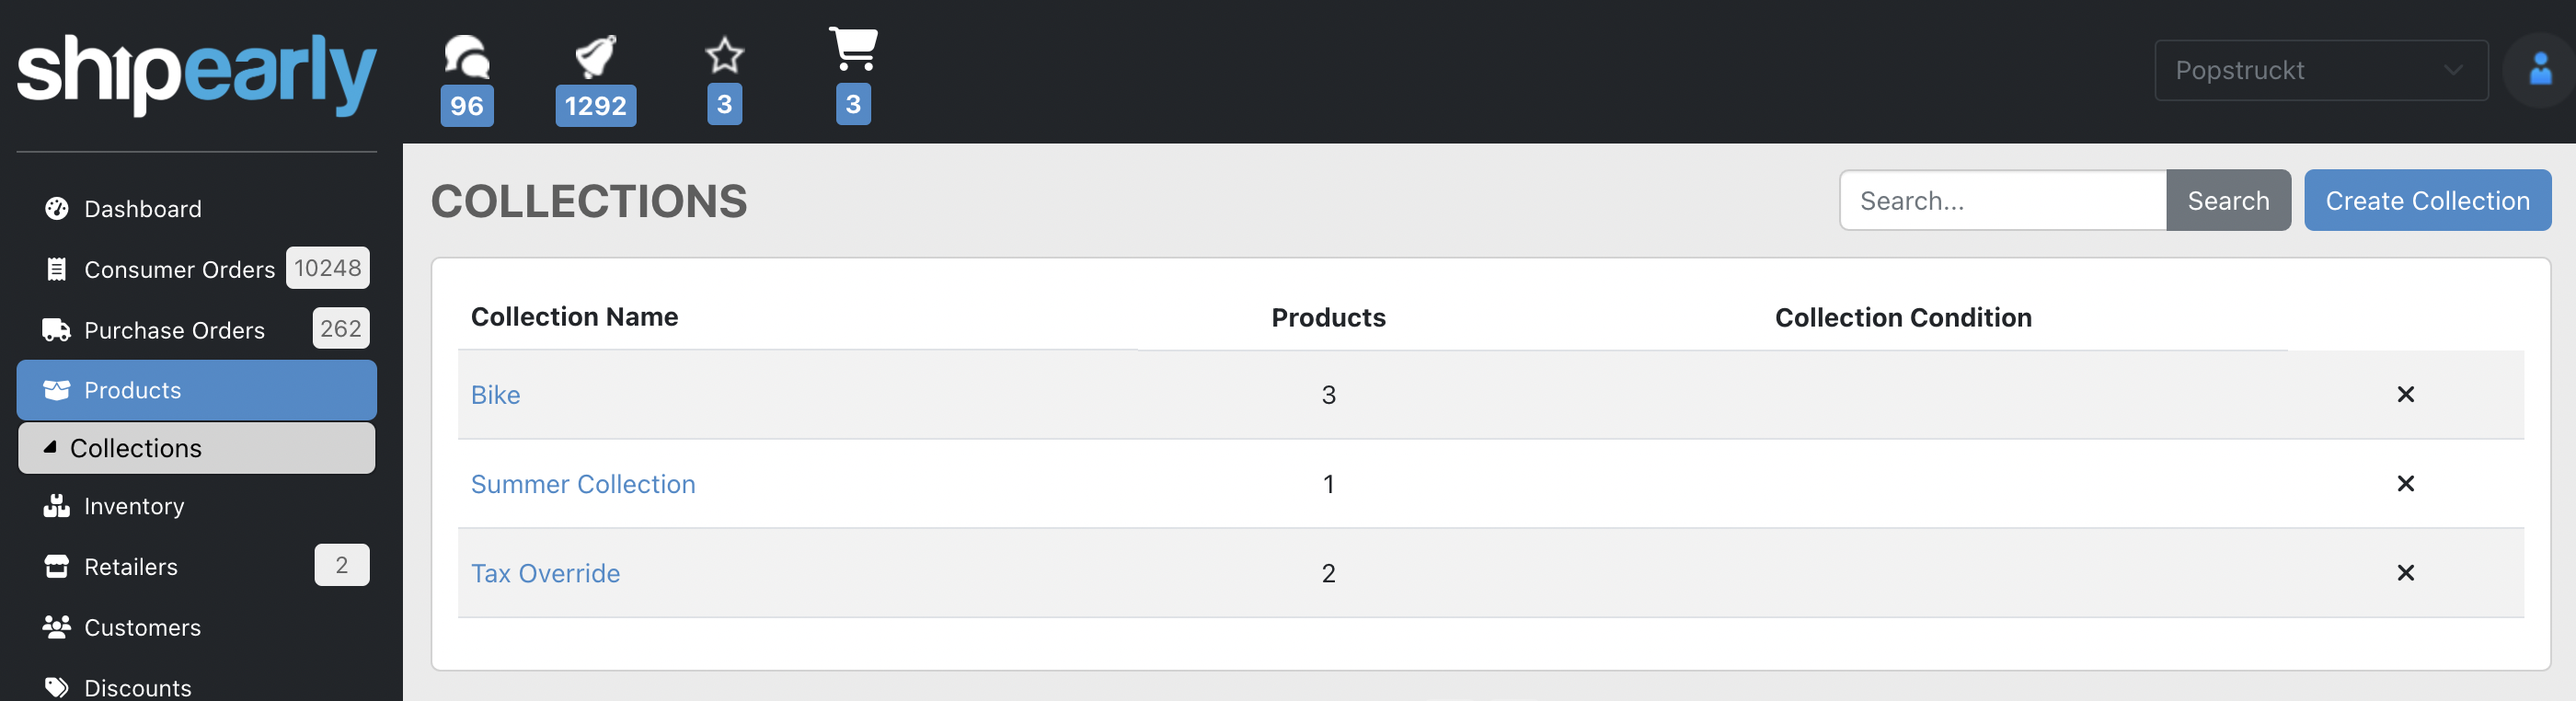Viewport: 2576px width, 701px height.
Task: Open Dashboard from the sidebar
Action: [x=142, y=209]
